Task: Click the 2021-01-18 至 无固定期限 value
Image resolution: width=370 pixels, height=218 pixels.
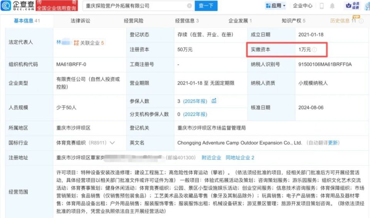Action: point(206,83)
